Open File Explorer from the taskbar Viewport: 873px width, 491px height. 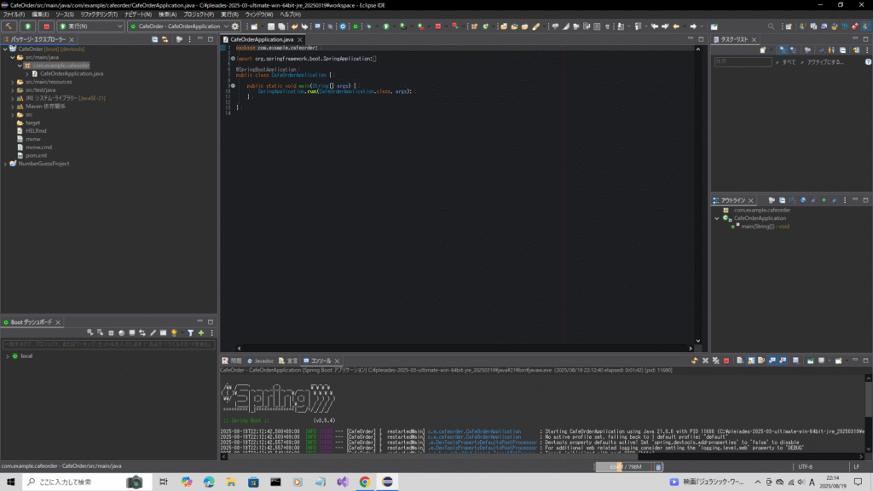click(231, 482)
